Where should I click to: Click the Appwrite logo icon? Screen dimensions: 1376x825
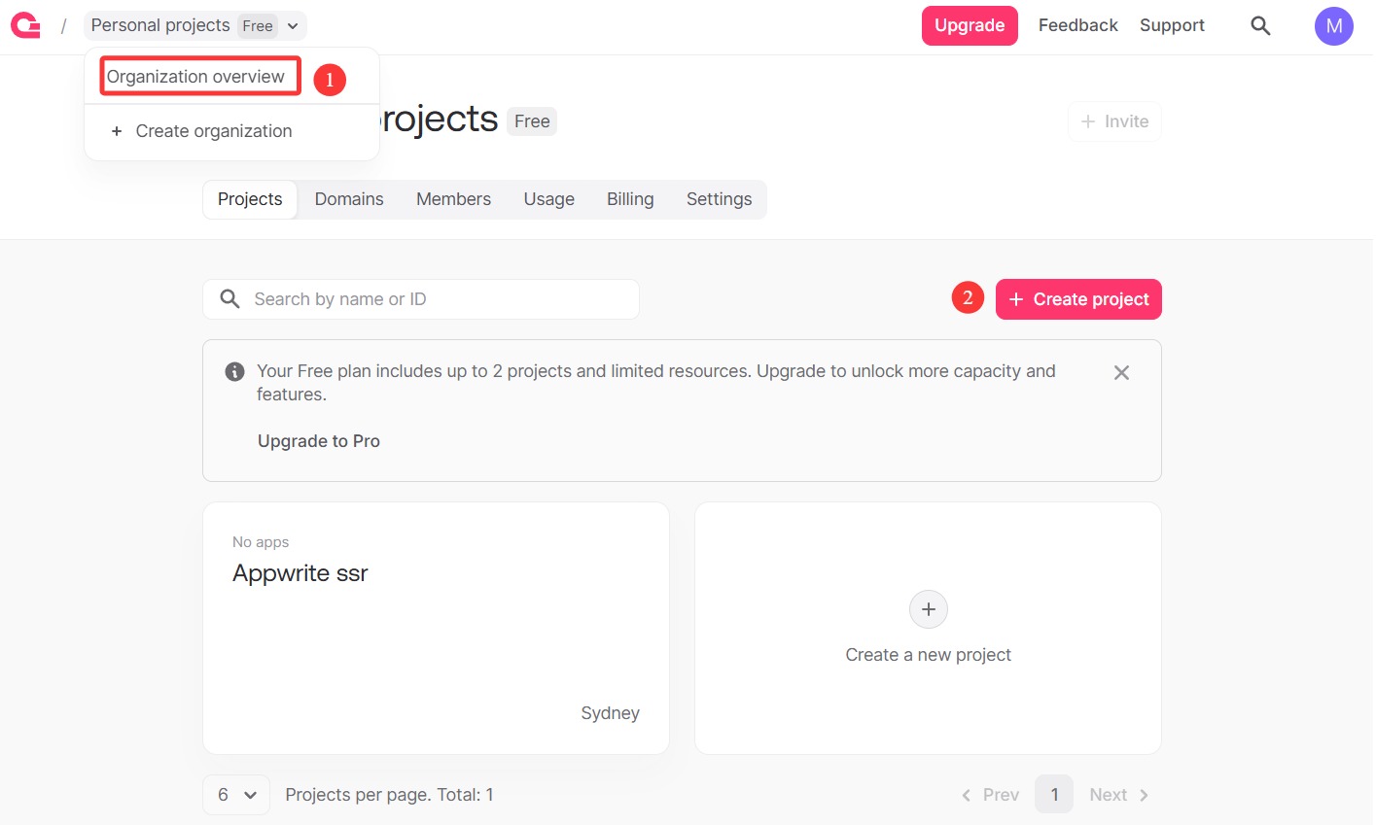click(25, 25)
